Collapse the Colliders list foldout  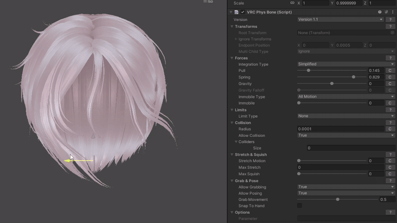236,142
